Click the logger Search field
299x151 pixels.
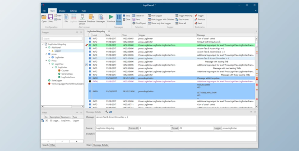62,39
